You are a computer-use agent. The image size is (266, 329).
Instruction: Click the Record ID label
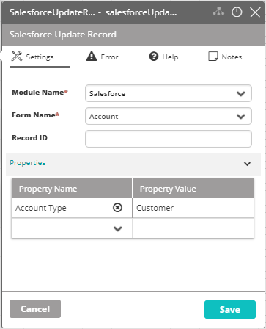[29, 138]
